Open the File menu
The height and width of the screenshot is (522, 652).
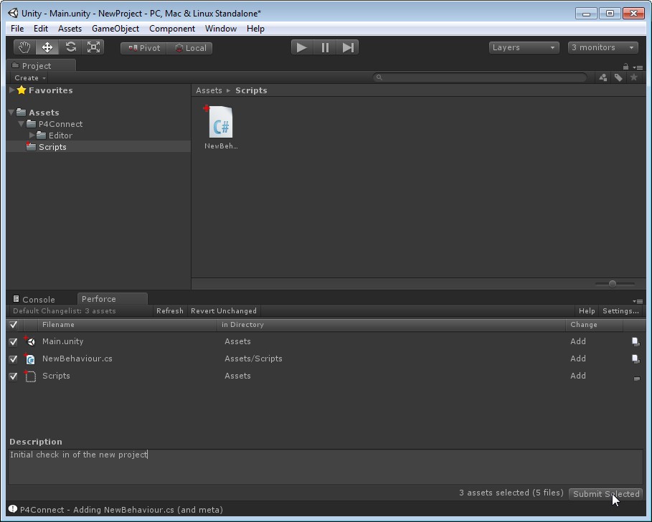(x=17, y=29)
